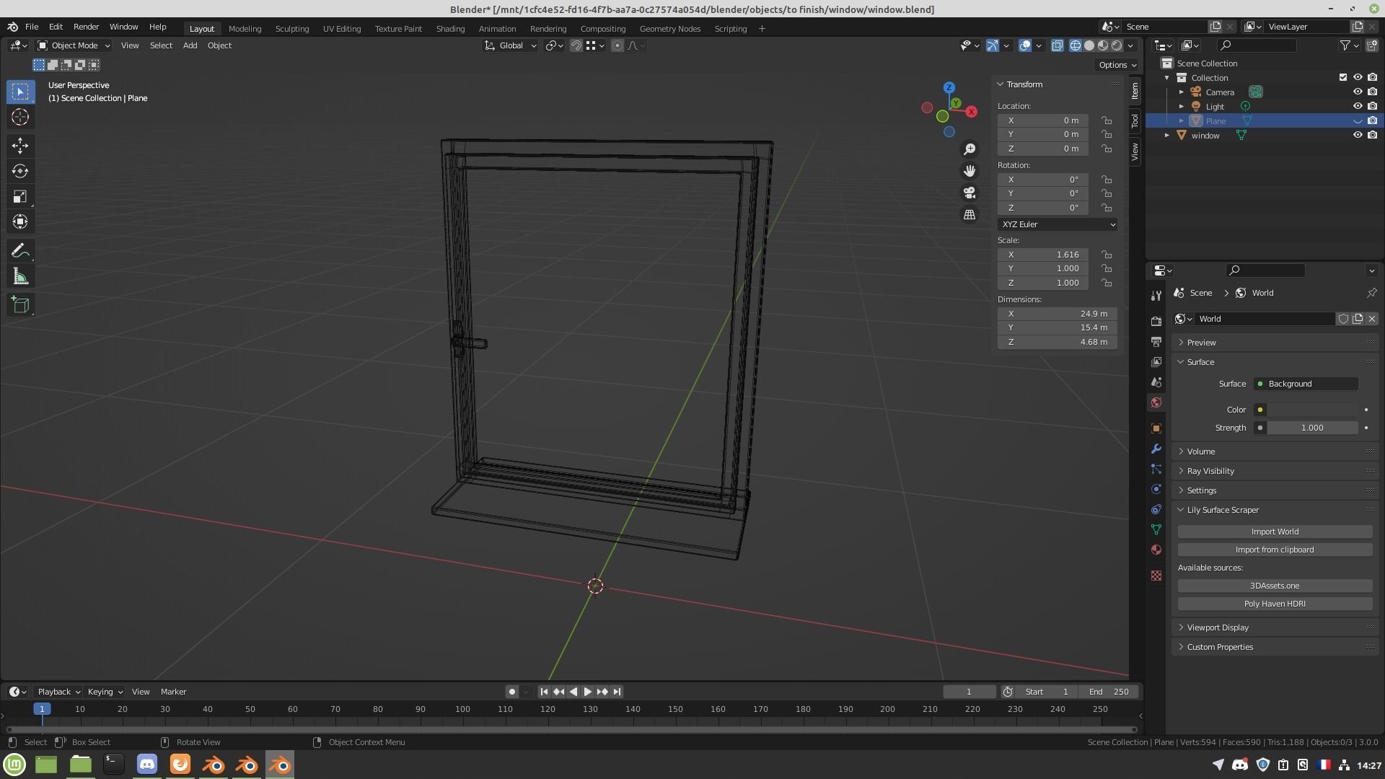Click the pan view hand icon
The width and height of the screenshot is (1385, 779).
(x=969, y=171)
